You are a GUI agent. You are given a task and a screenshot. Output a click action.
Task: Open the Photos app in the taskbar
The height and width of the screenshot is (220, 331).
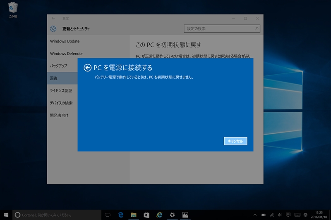click(x=185, y=215)
